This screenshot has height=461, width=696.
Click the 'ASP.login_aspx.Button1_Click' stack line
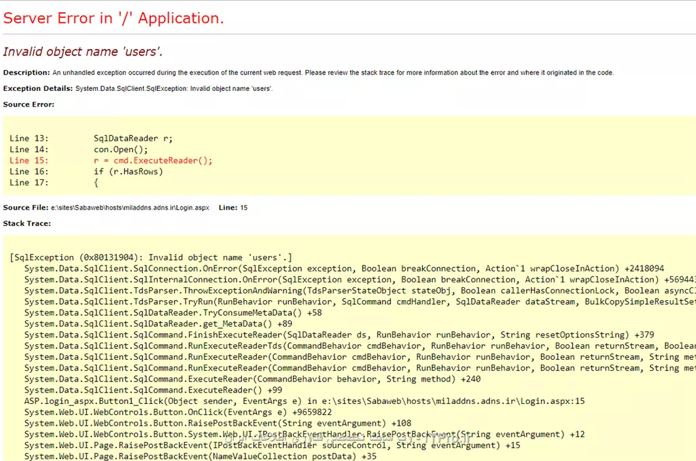(x=304, y=402)
